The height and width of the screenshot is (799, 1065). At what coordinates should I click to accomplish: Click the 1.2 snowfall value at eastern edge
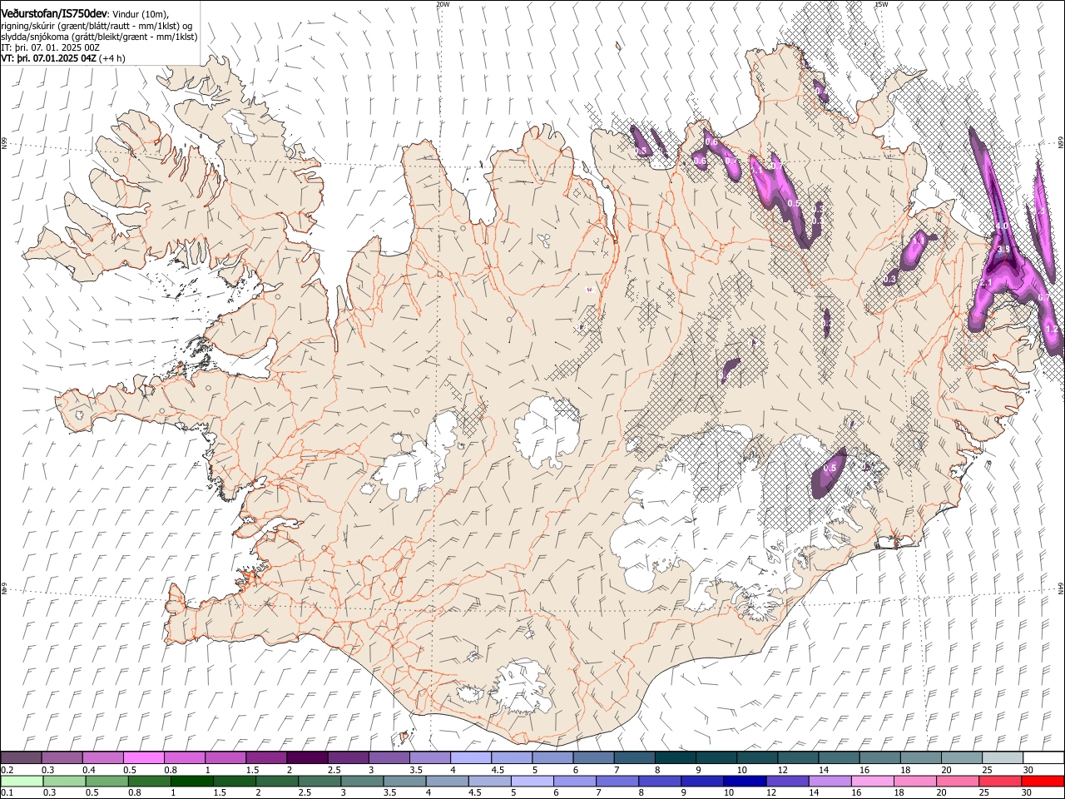pyautogui.click(x=1051, y=330)
